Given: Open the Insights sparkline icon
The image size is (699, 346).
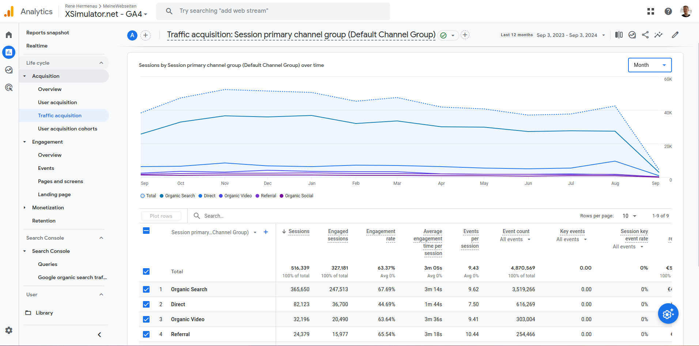Looking at the screenshot, I should [x=658, y=35].
